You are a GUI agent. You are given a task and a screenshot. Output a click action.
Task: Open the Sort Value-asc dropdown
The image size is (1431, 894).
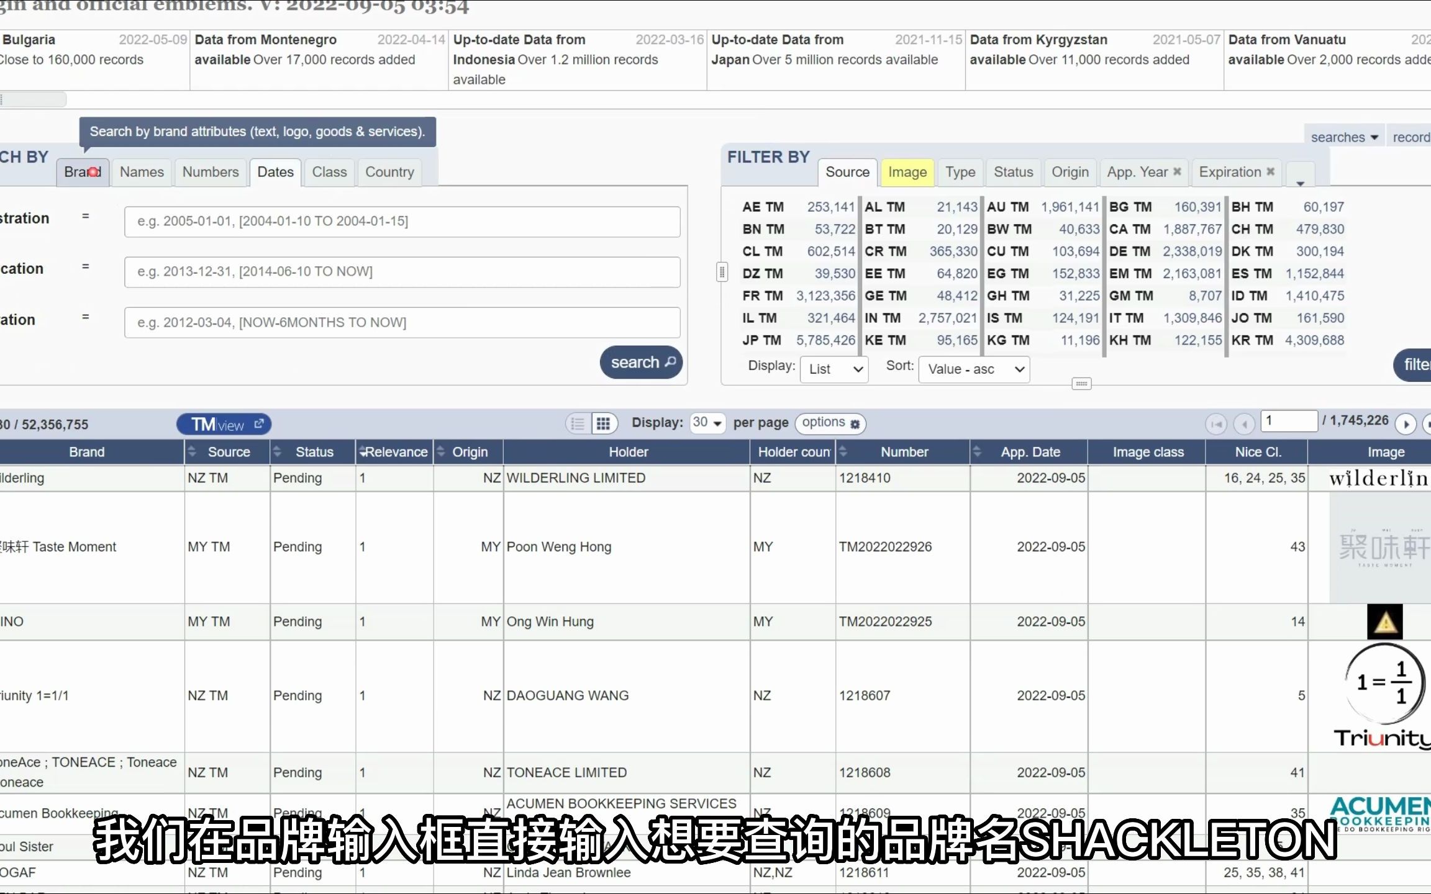pyautogui.click(x=974, y=369)
